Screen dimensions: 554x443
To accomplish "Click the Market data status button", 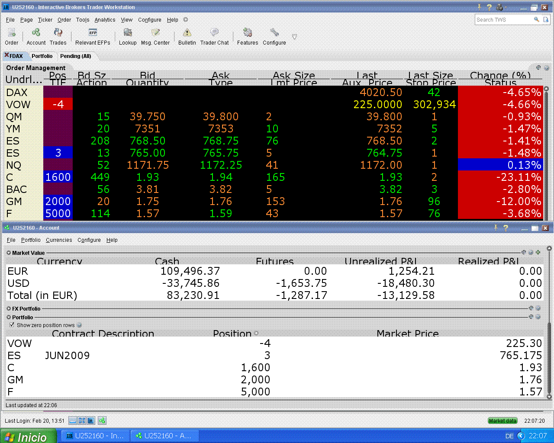I will (x=502, y=421).
